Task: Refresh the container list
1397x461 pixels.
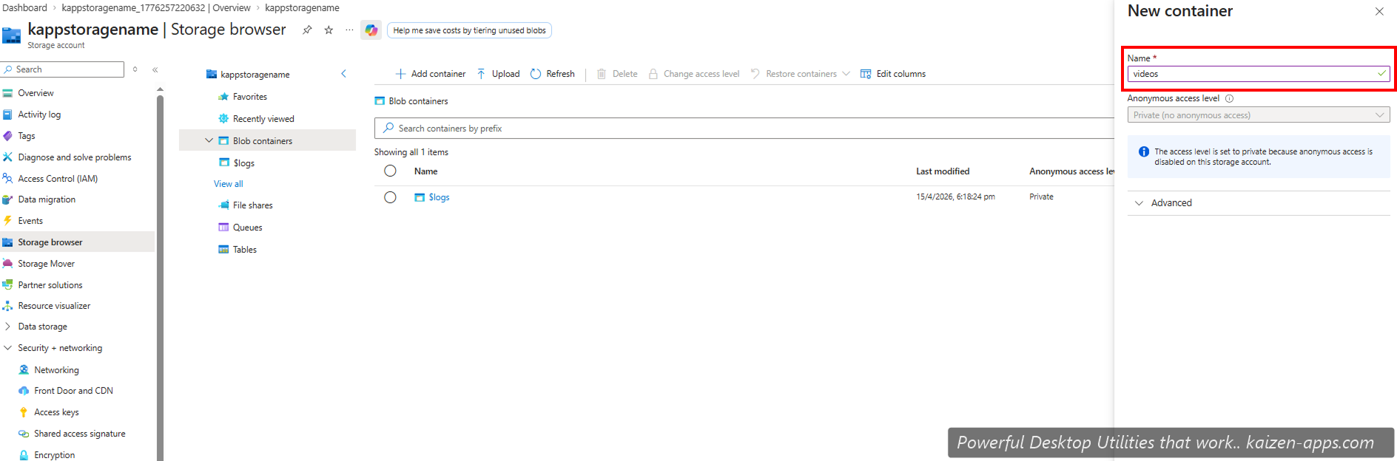Action: (553, 74)
